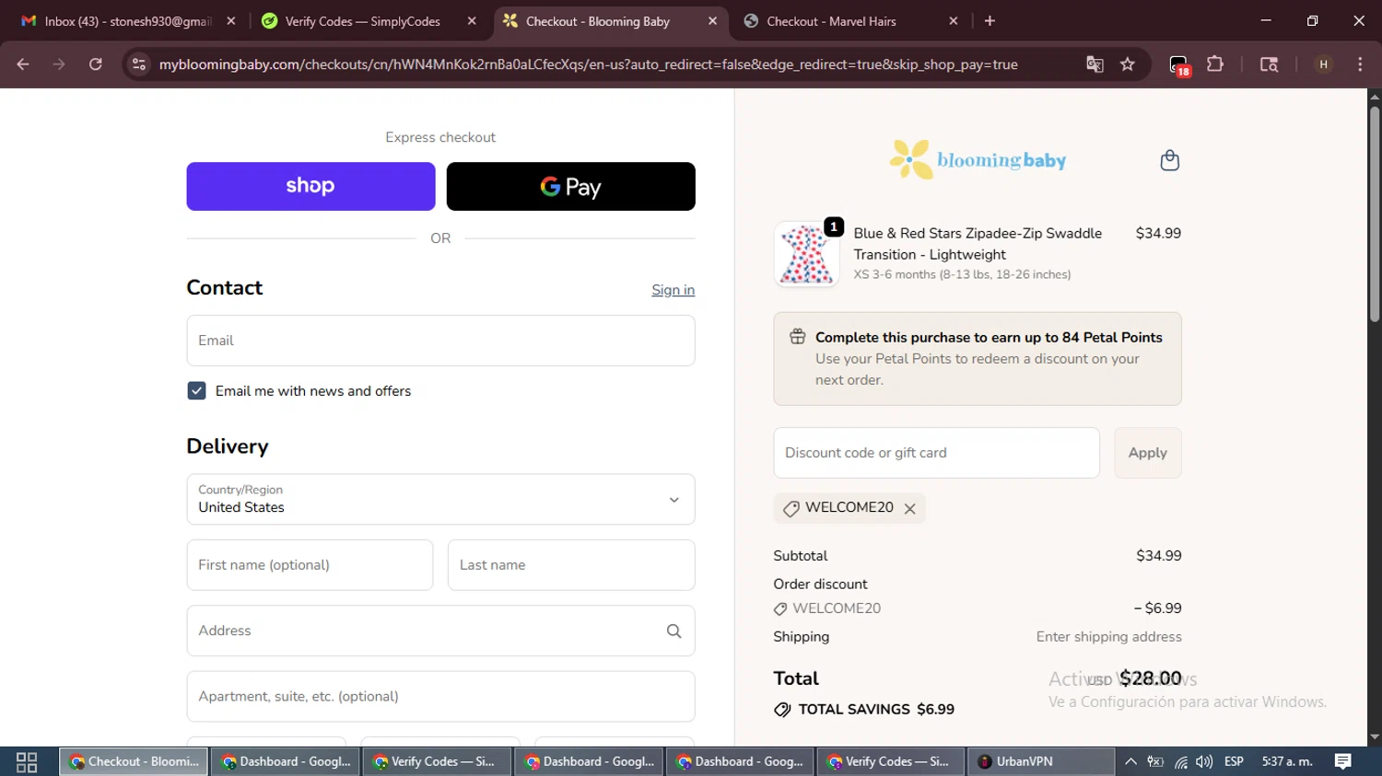The width and height of the screenshot is (1382, 776).
Task: Click the address search magnifier icon
Action: tap(673, 631)
